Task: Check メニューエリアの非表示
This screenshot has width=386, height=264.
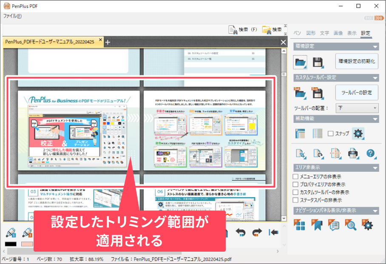Action: 295,176
